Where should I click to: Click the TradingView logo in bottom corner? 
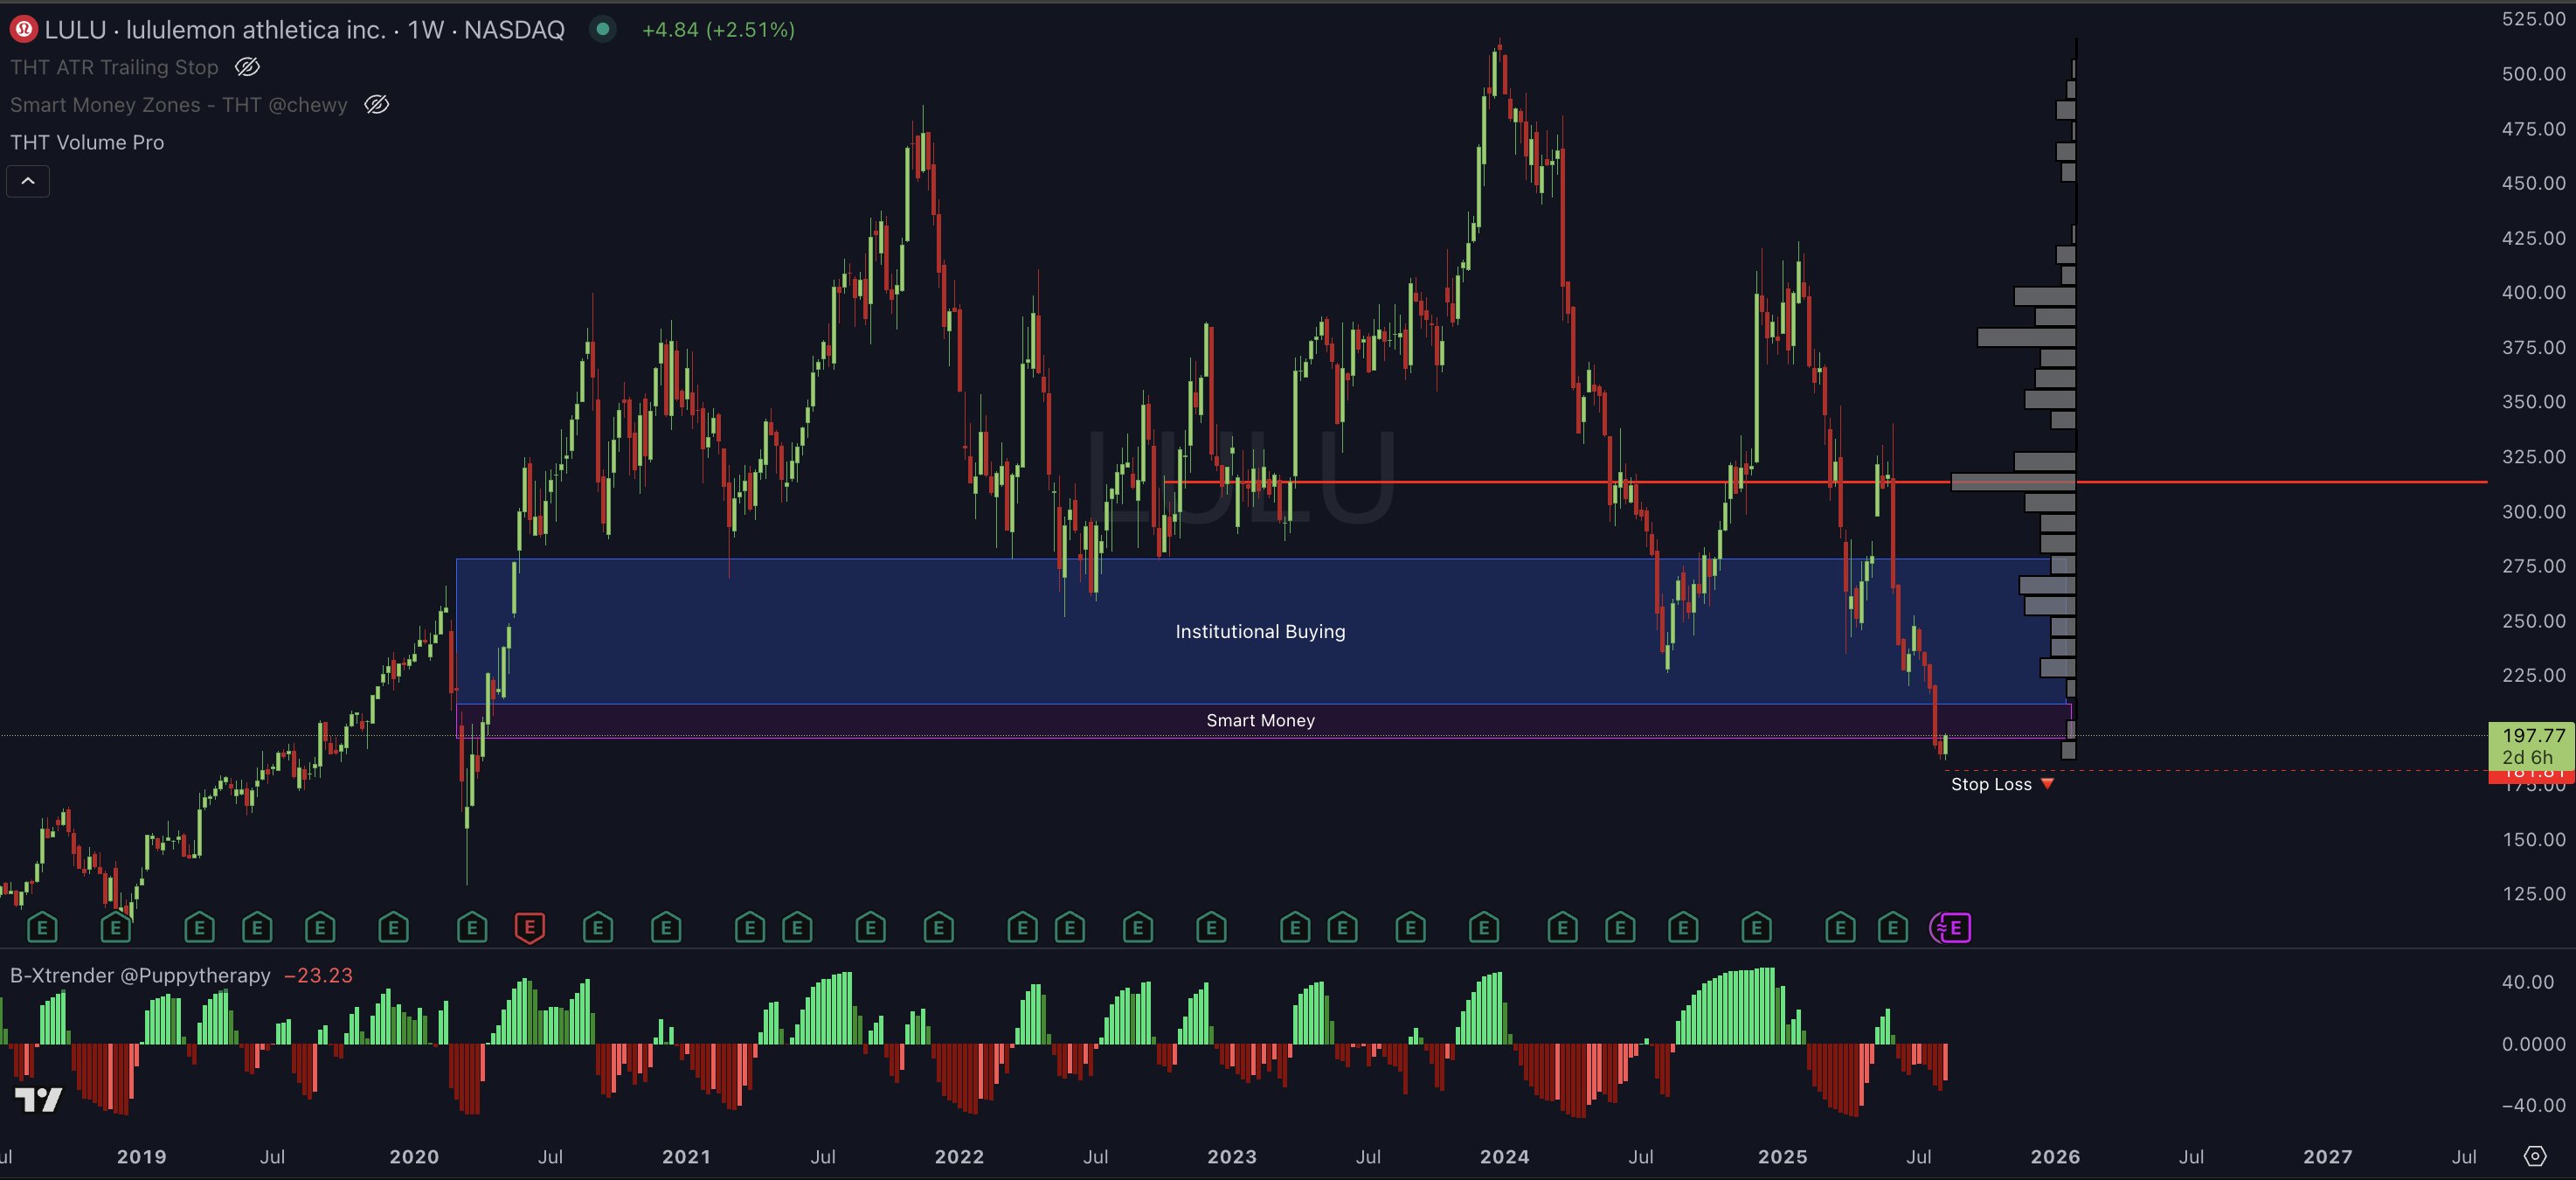[x=39, y=1100]
